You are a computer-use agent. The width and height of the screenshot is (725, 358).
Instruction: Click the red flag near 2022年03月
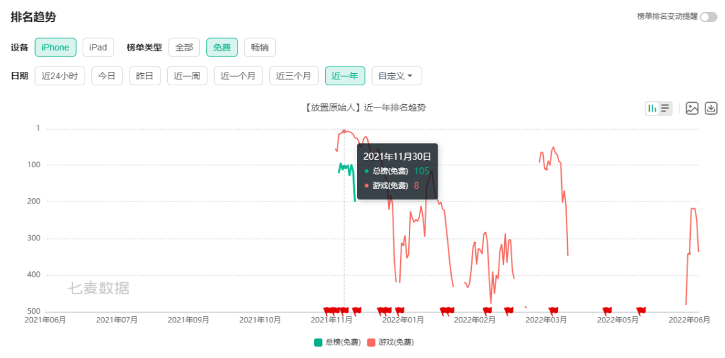point(553,310)
